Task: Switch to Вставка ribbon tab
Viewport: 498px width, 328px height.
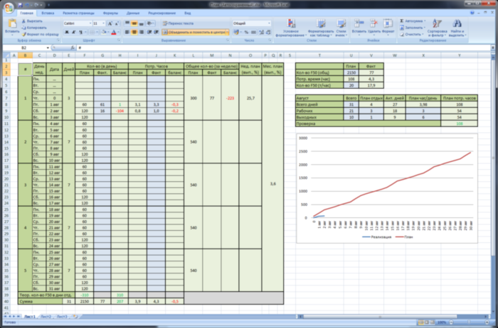Action: point(48,13)
